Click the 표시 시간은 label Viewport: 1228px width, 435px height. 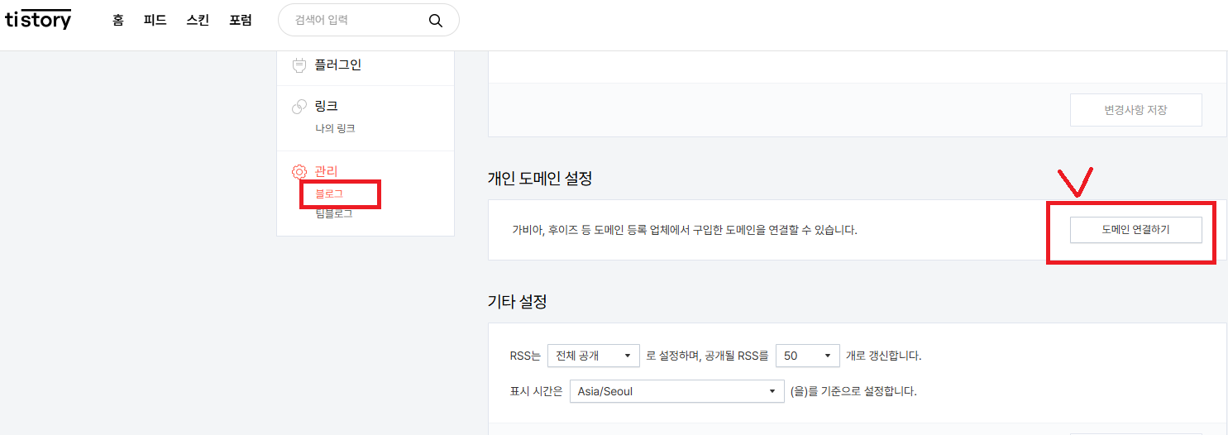[536, 391]
